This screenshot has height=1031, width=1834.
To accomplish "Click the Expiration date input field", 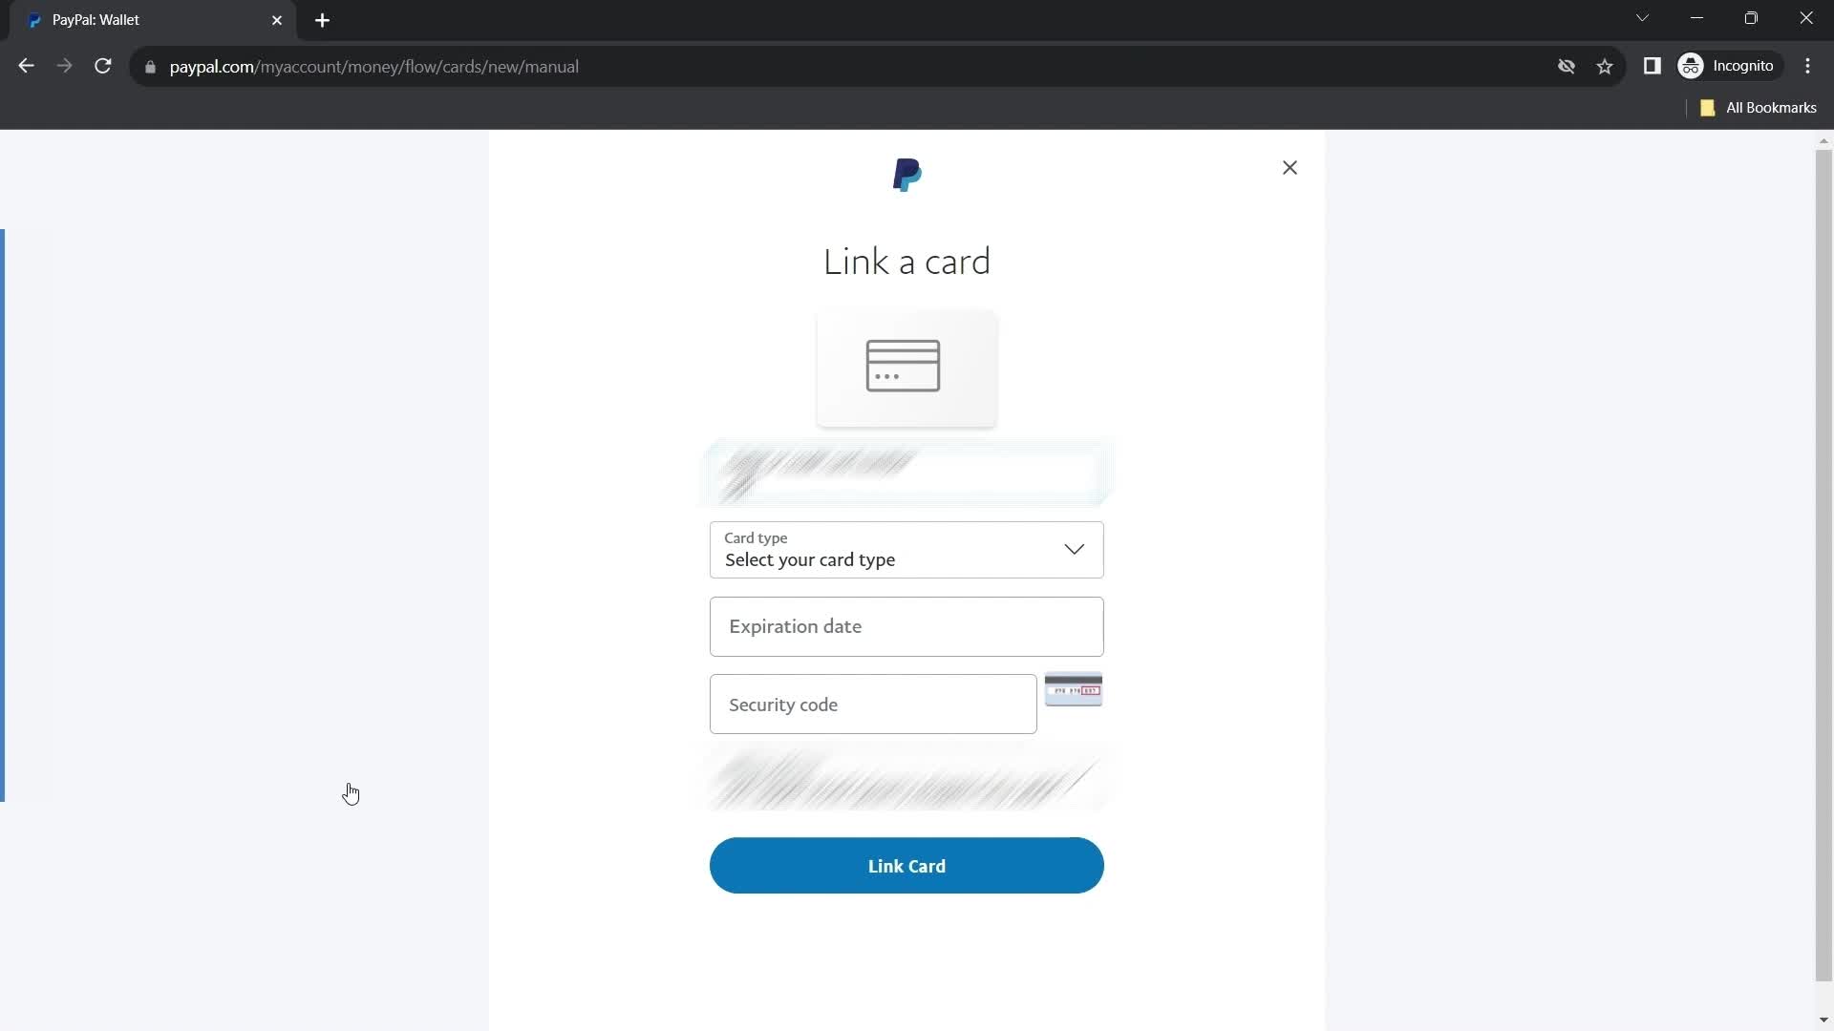I will (x=906, y=627).
